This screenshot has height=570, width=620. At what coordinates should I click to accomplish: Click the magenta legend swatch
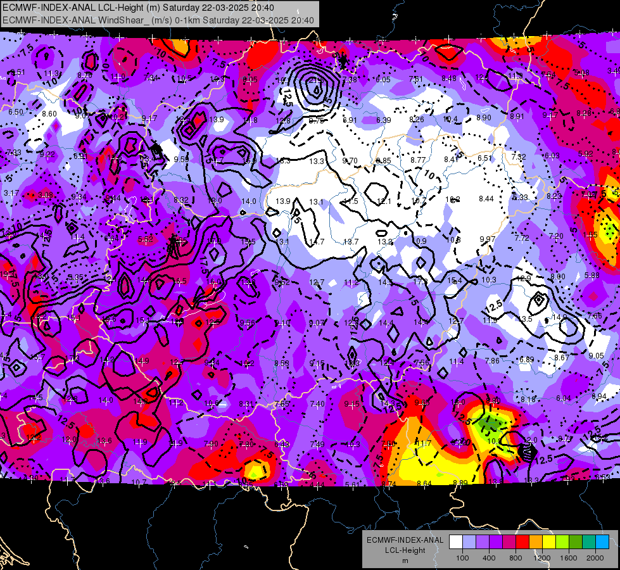point(509,542)
